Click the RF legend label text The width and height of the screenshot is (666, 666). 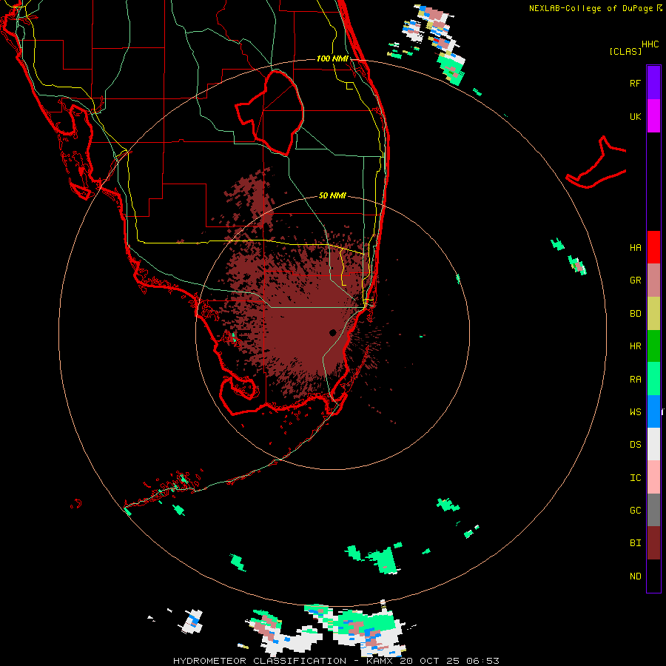(x=635, y=83)
